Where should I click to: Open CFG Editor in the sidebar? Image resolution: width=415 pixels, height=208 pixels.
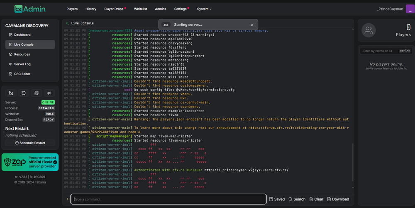[30, 74]
